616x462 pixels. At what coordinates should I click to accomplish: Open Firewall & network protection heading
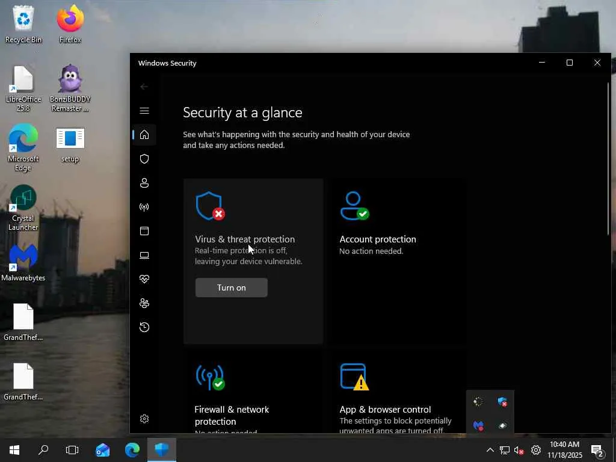[x=232, y=415]
